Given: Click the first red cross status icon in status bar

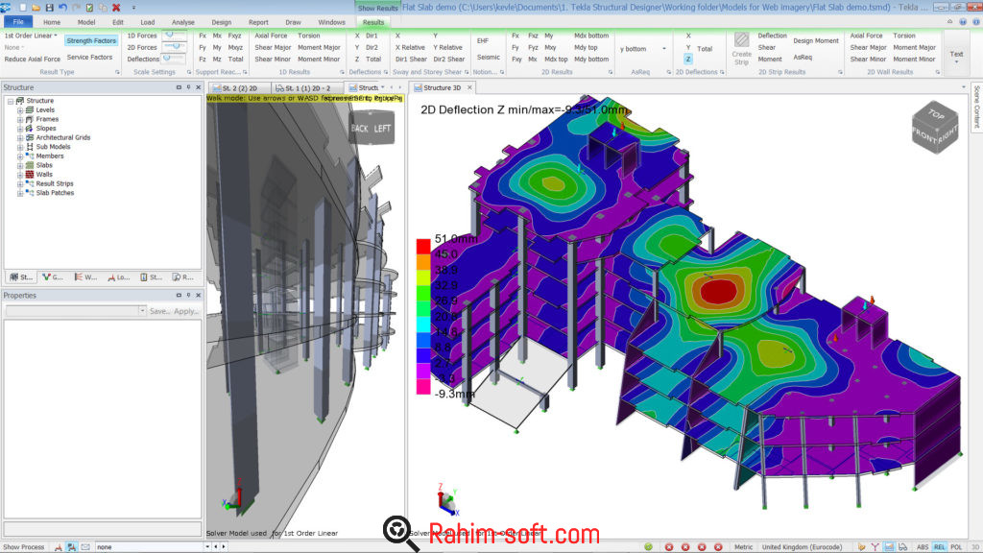Looking at the screenshot, I should pos(669,546).
